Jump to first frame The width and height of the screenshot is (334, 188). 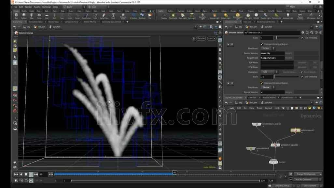pos(16,174)
